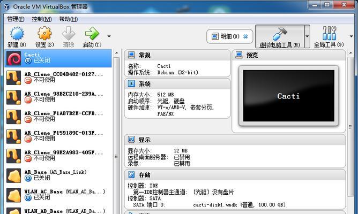Screen dimensions: 358x214
Task: Click the cacti-disk1.vmdk storage entry
Action: tap(239, 205)
